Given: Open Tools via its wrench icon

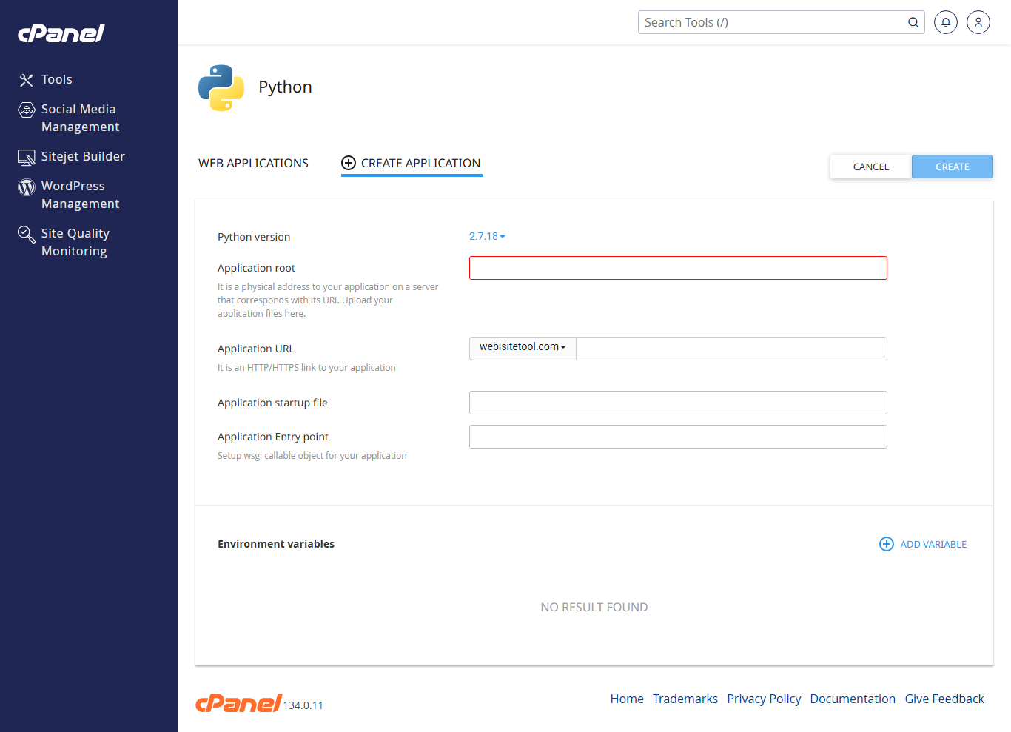Looking at the screenshot, I should pos(27,80).
